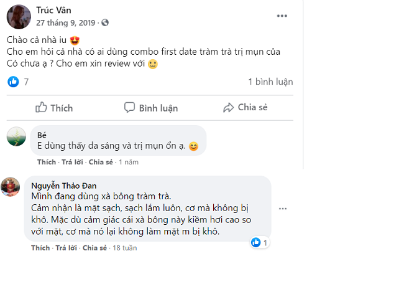404x284 pixels.
Task: Click the Nguyễn Thảo Đan name link
Action: 64,186
